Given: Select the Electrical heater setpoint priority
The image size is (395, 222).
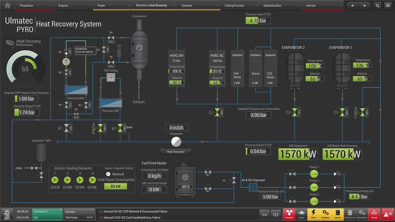Looking at the screenshot, I should click(x=108, y=174).
